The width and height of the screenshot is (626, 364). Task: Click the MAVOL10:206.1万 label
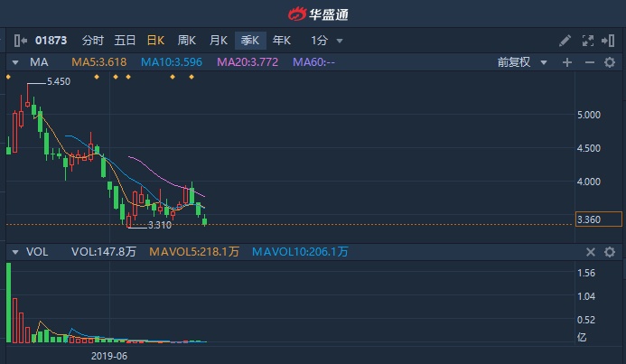300,252
